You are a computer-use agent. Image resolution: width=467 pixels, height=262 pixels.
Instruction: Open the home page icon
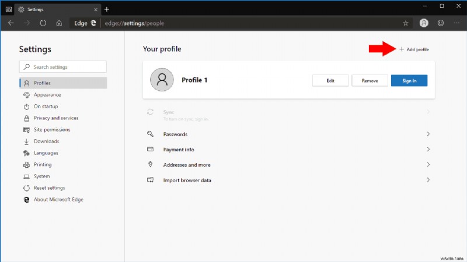tap(59, 23)
